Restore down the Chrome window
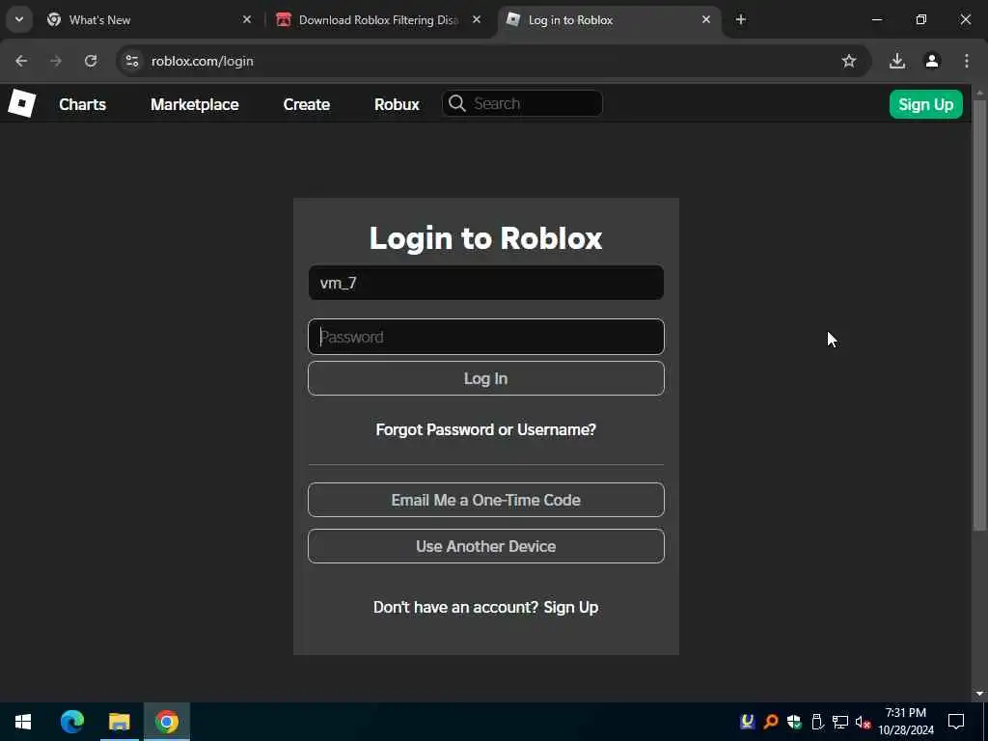The image size is (988, 741). [x=921, y=20]
